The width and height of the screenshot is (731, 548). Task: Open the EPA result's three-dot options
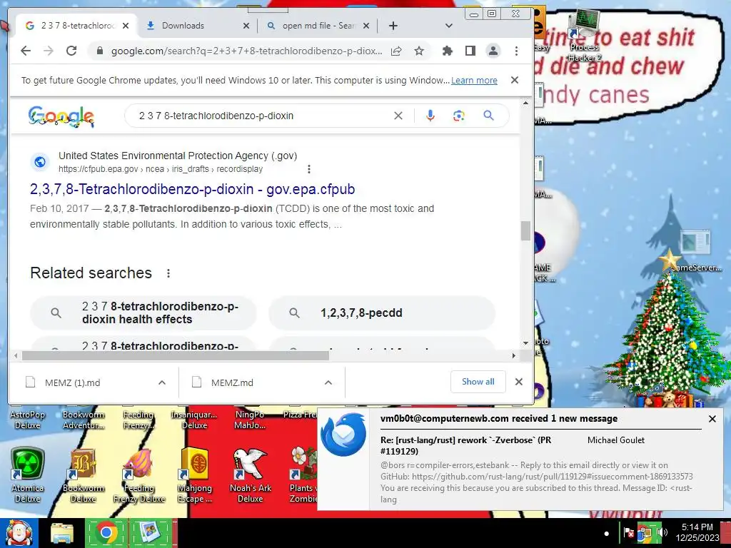[x=308, y=168]
